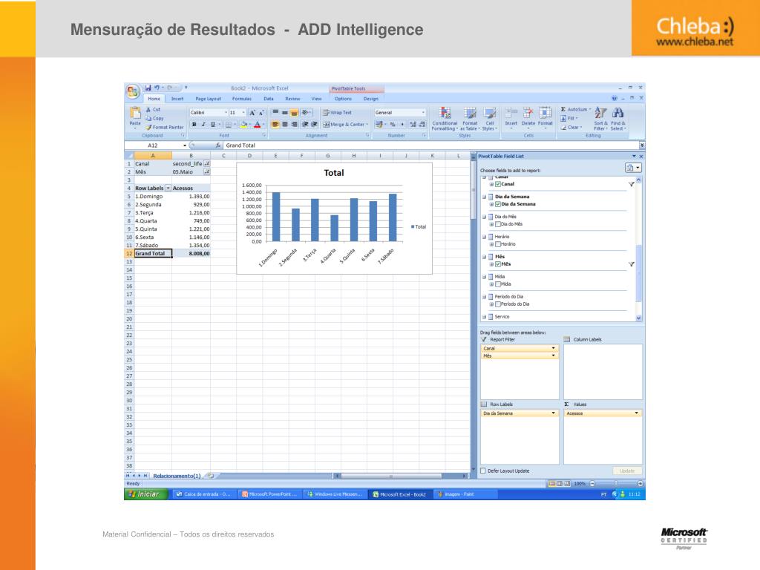The width and height of the screenshot is (760, 570).
Task: Open Canal dropdown in Report Filter area
Action: pyautogui.click(x=553, y=348)
